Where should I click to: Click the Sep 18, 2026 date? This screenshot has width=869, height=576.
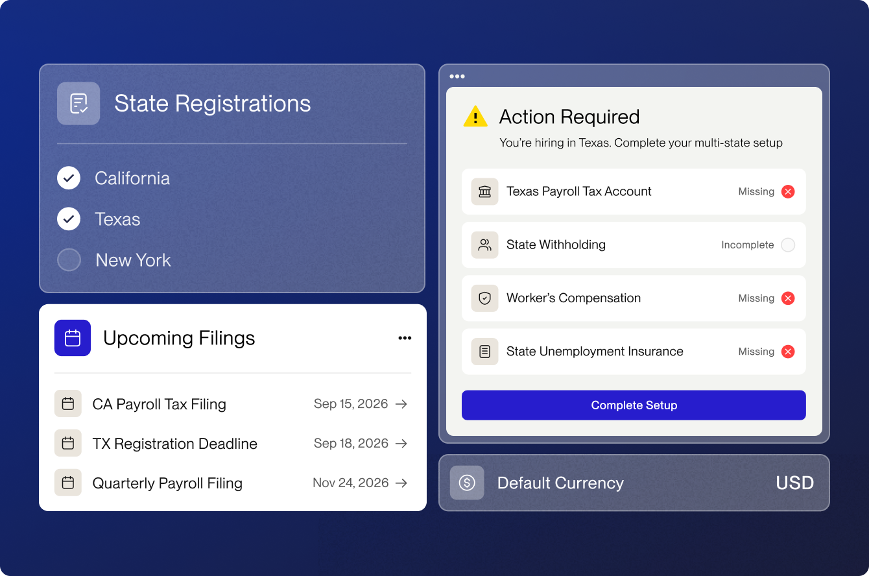point(351,443)
